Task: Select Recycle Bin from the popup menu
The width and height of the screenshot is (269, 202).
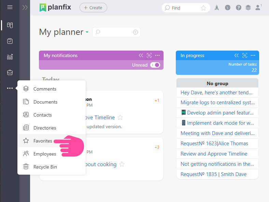Action: click(x=45, y=167)
